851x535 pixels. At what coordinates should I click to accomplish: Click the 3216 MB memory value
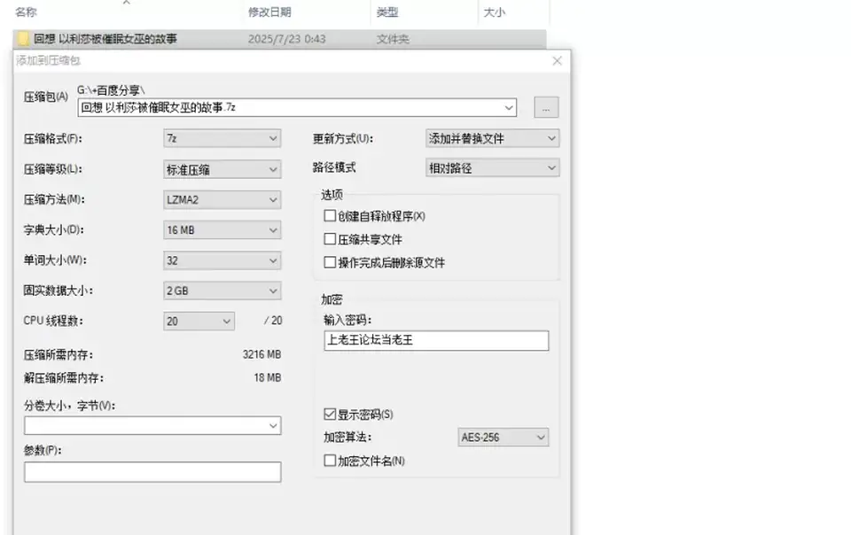coord(262,354)
